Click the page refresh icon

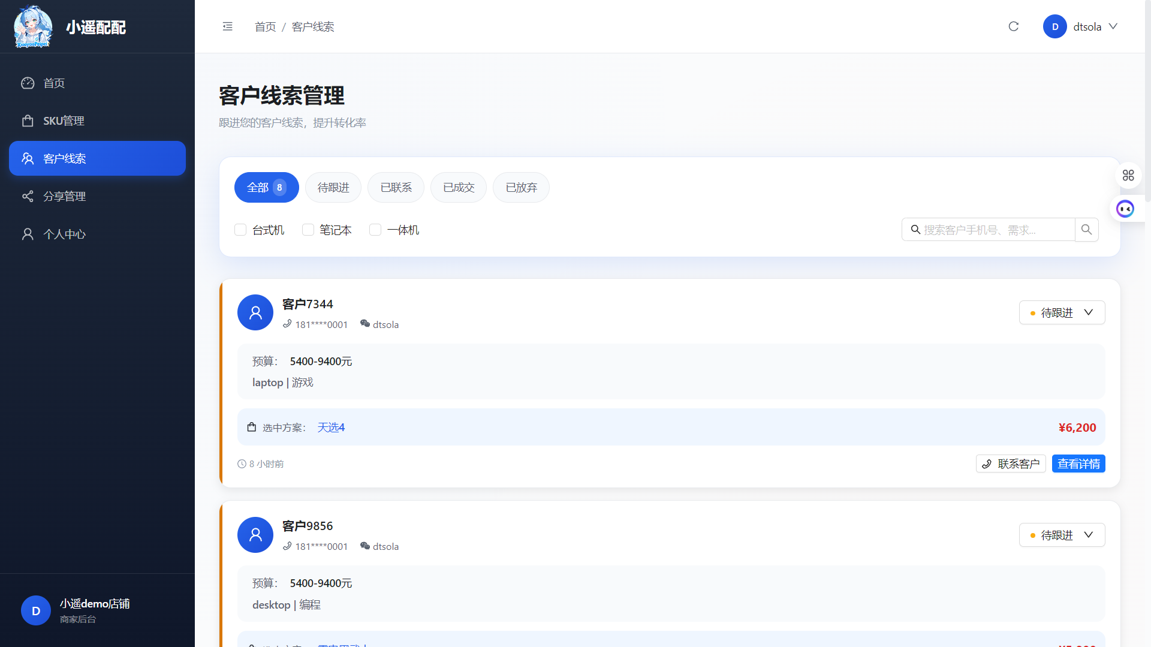[1013, 26]
